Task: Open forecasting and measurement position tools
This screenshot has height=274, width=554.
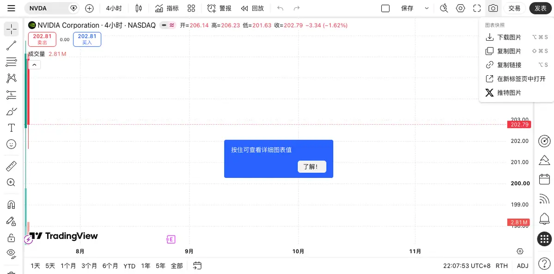Action: pos(11,94)
